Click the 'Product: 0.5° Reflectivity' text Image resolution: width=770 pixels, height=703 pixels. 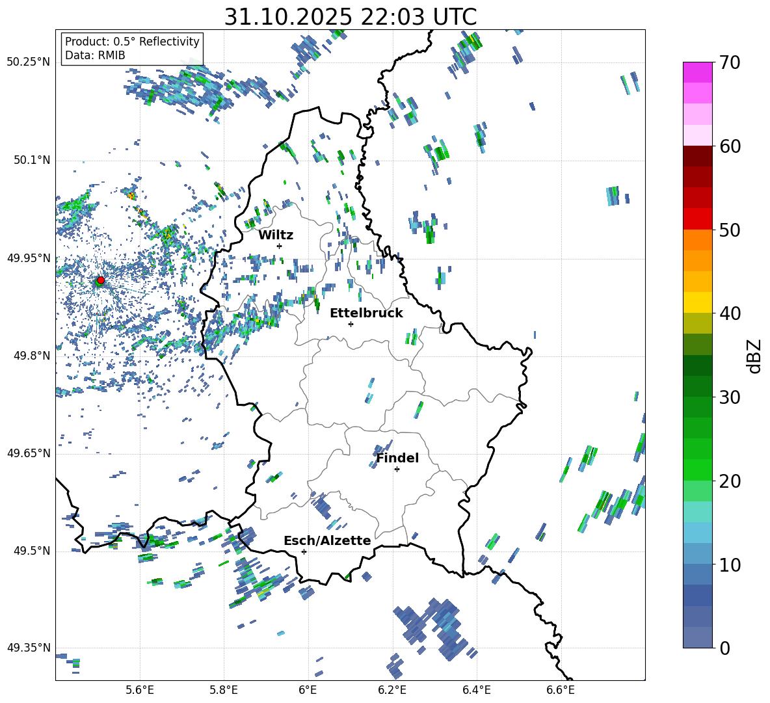tap(132, 41)
